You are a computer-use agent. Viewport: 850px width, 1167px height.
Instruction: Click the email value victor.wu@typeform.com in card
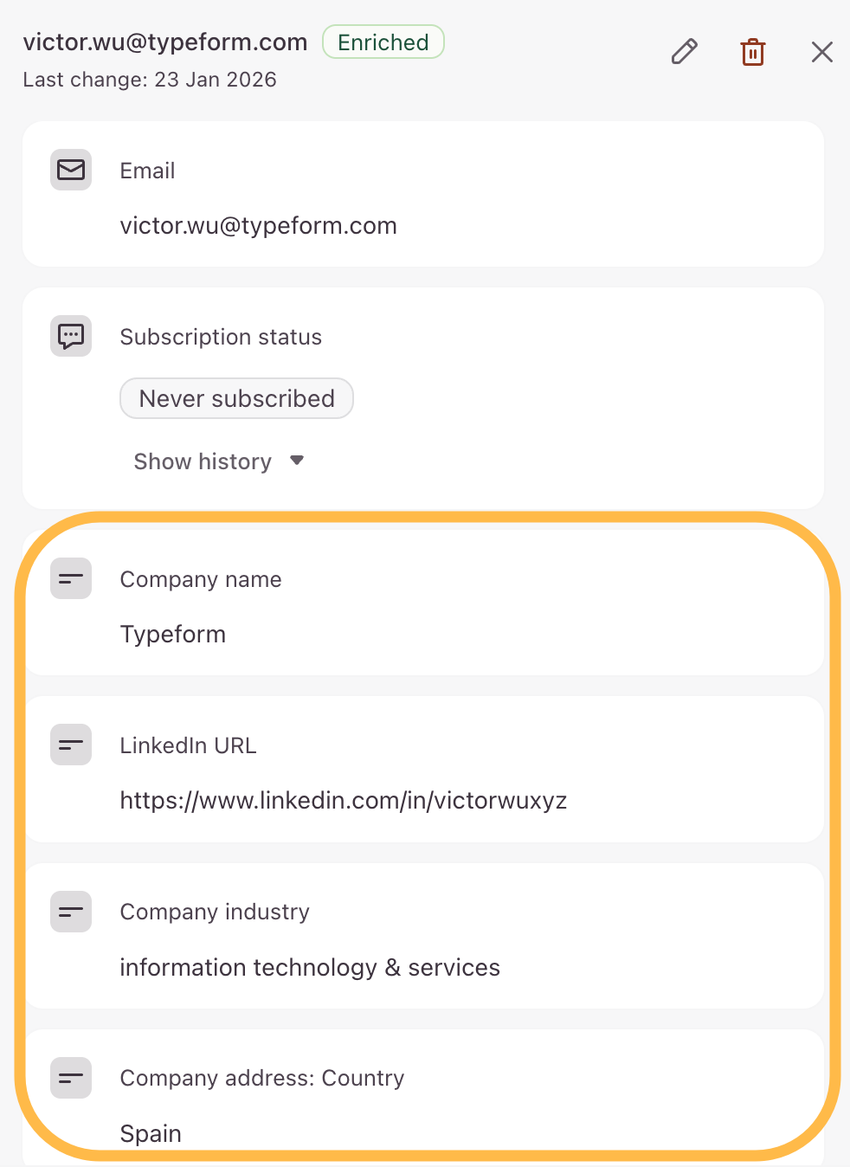coord(258,226)
